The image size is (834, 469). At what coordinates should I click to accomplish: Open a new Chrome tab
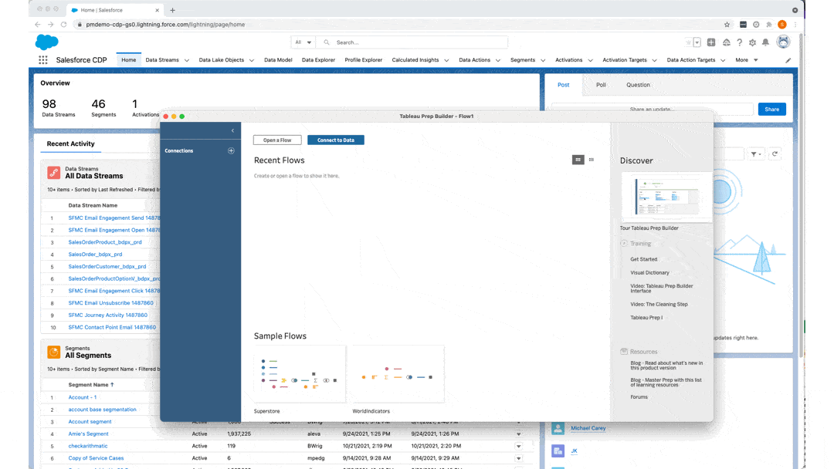click(x=172, y=10)
